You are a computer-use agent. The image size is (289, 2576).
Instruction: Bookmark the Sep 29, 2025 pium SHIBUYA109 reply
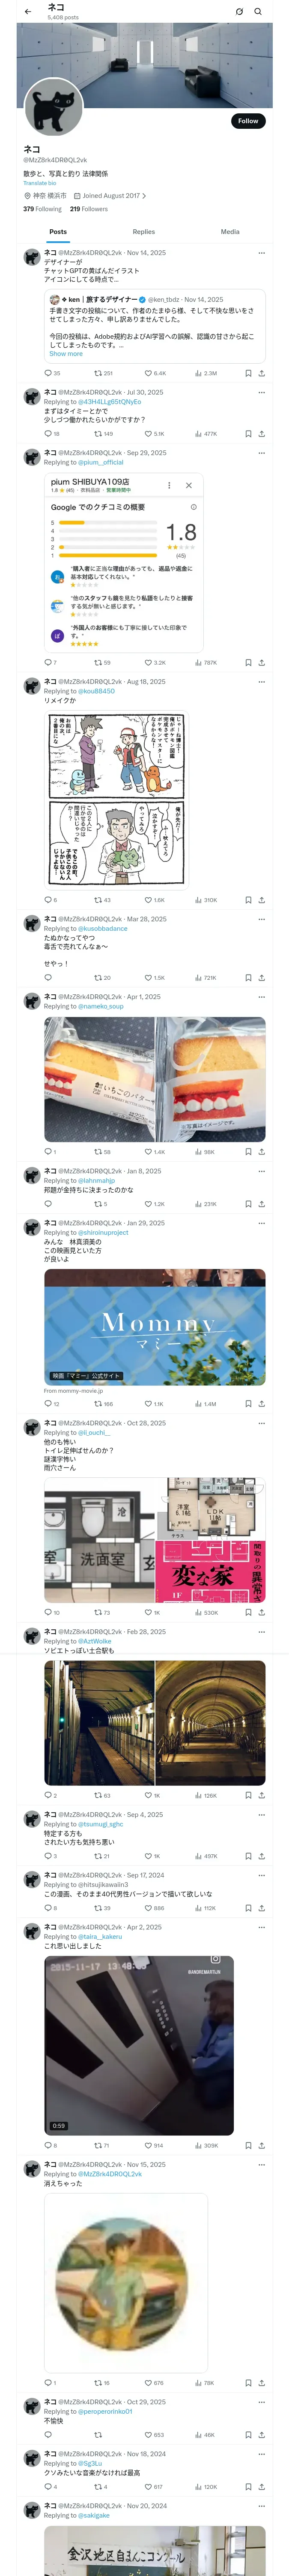(247, 662)
